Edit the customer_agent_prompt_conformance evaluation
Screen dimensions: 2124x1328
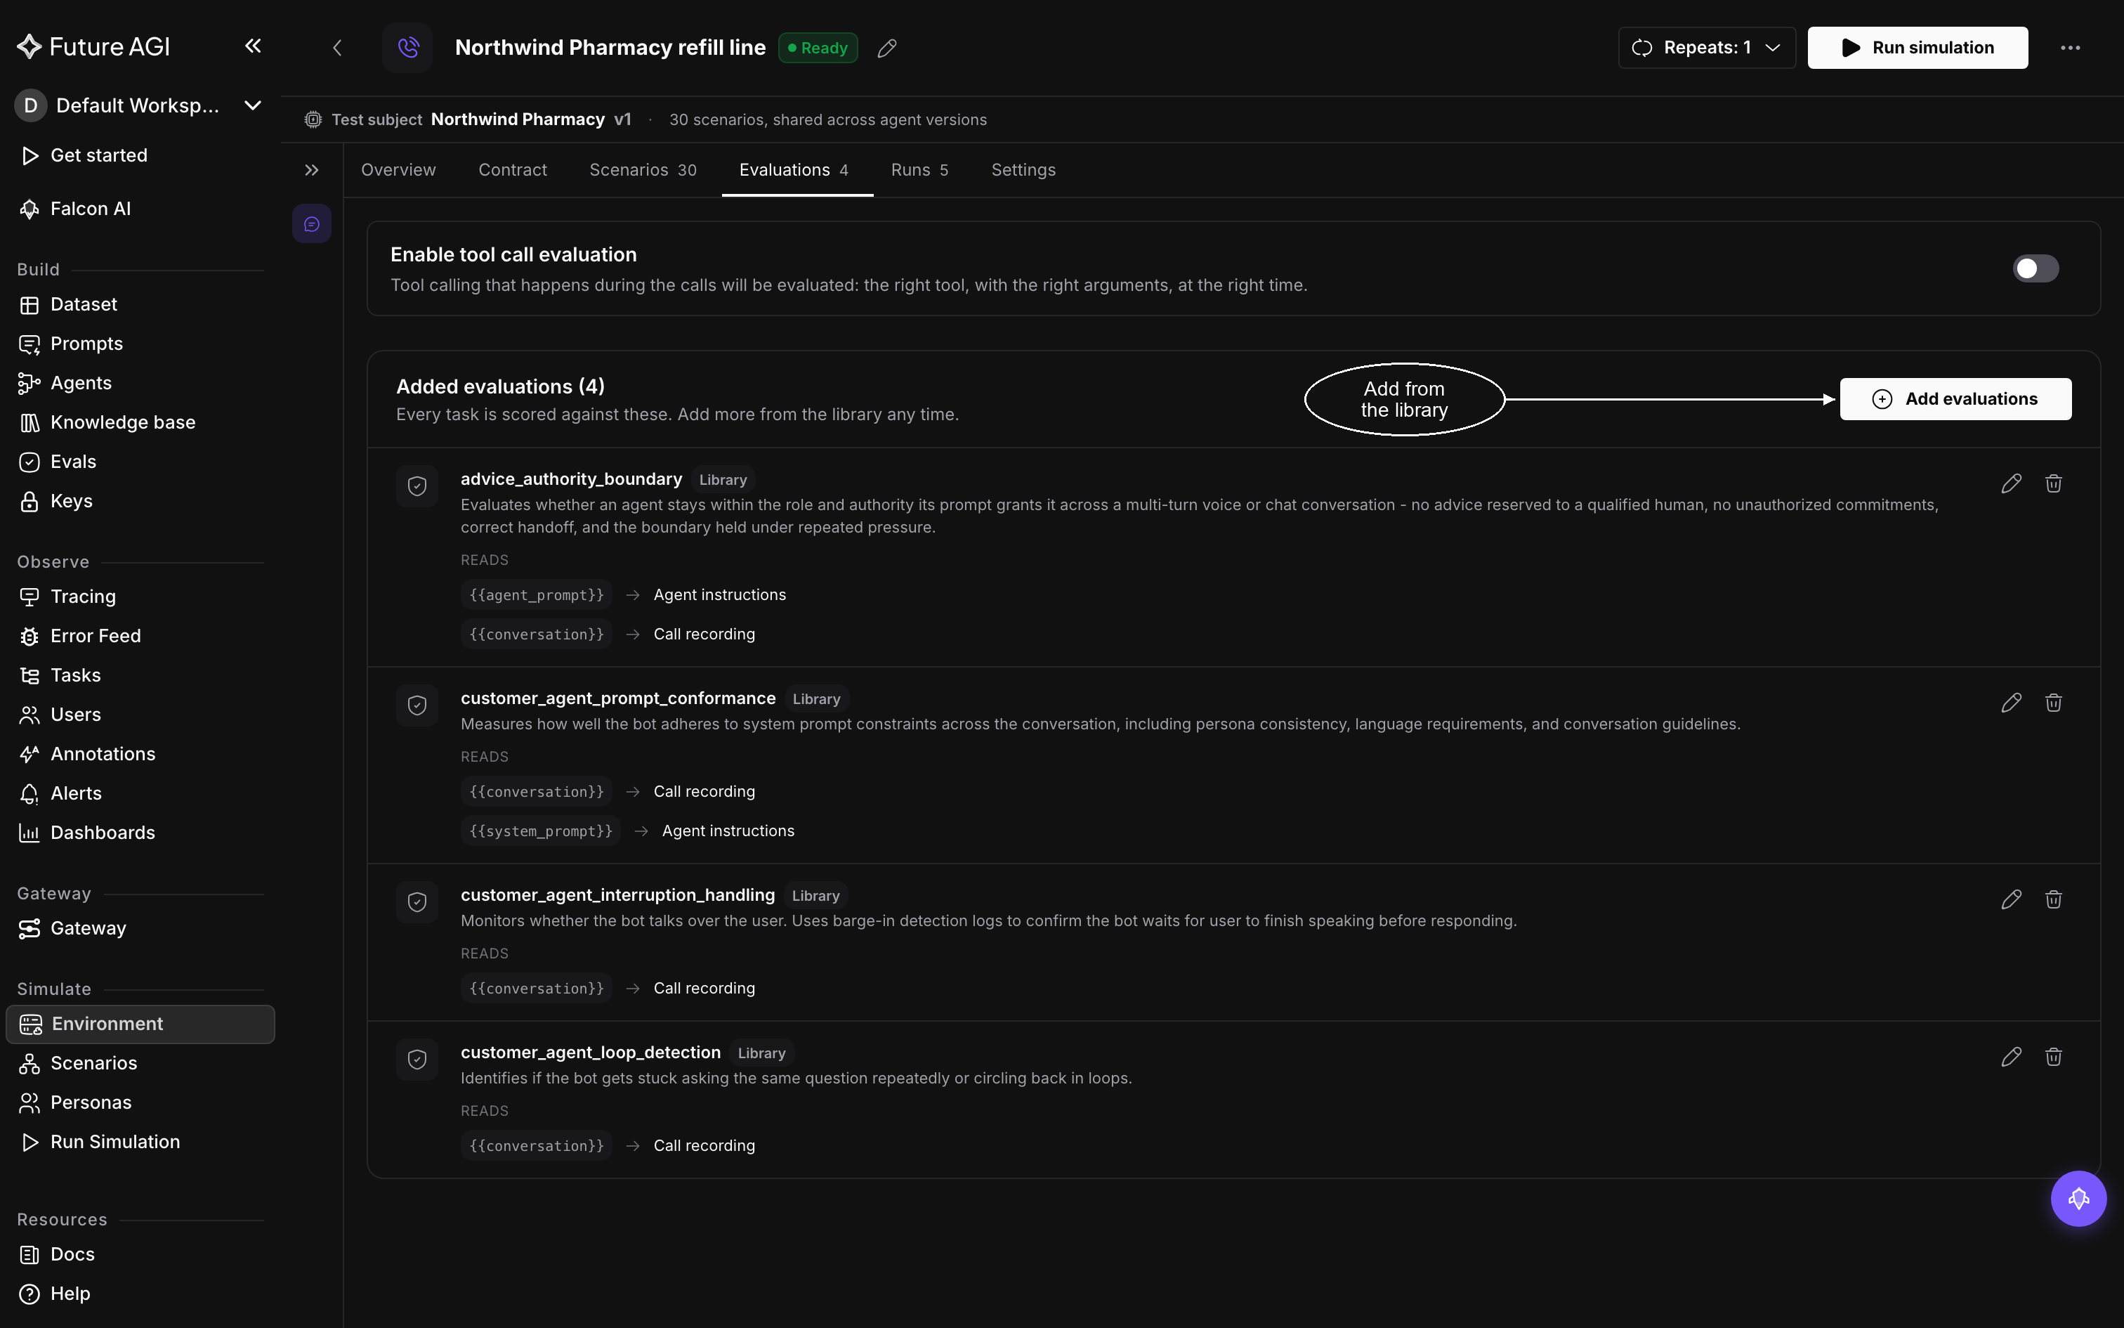2011,703
